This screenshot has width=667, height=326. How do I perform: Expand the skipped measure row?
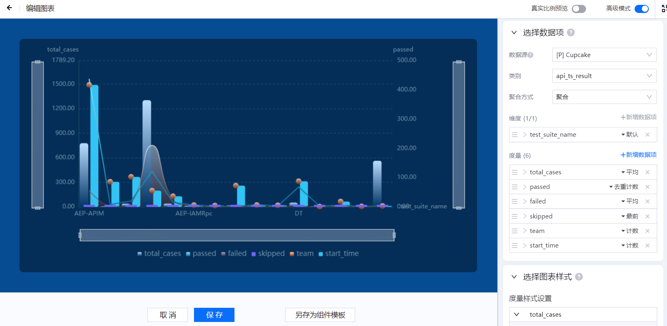(x=524, y=216)
